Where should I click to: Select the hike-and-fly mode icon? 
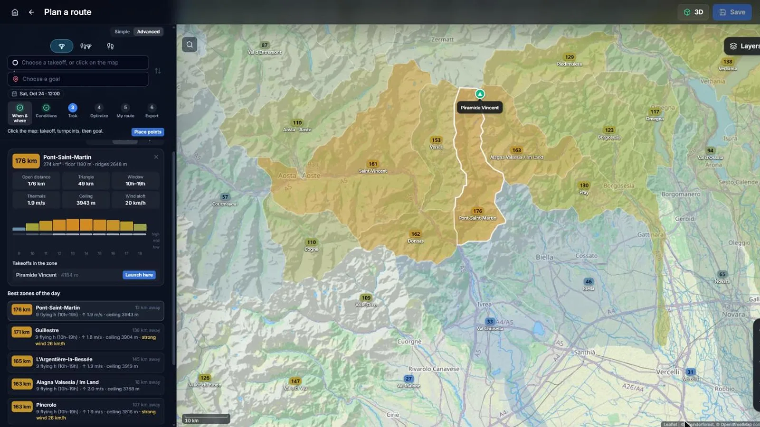coord(86,46)
